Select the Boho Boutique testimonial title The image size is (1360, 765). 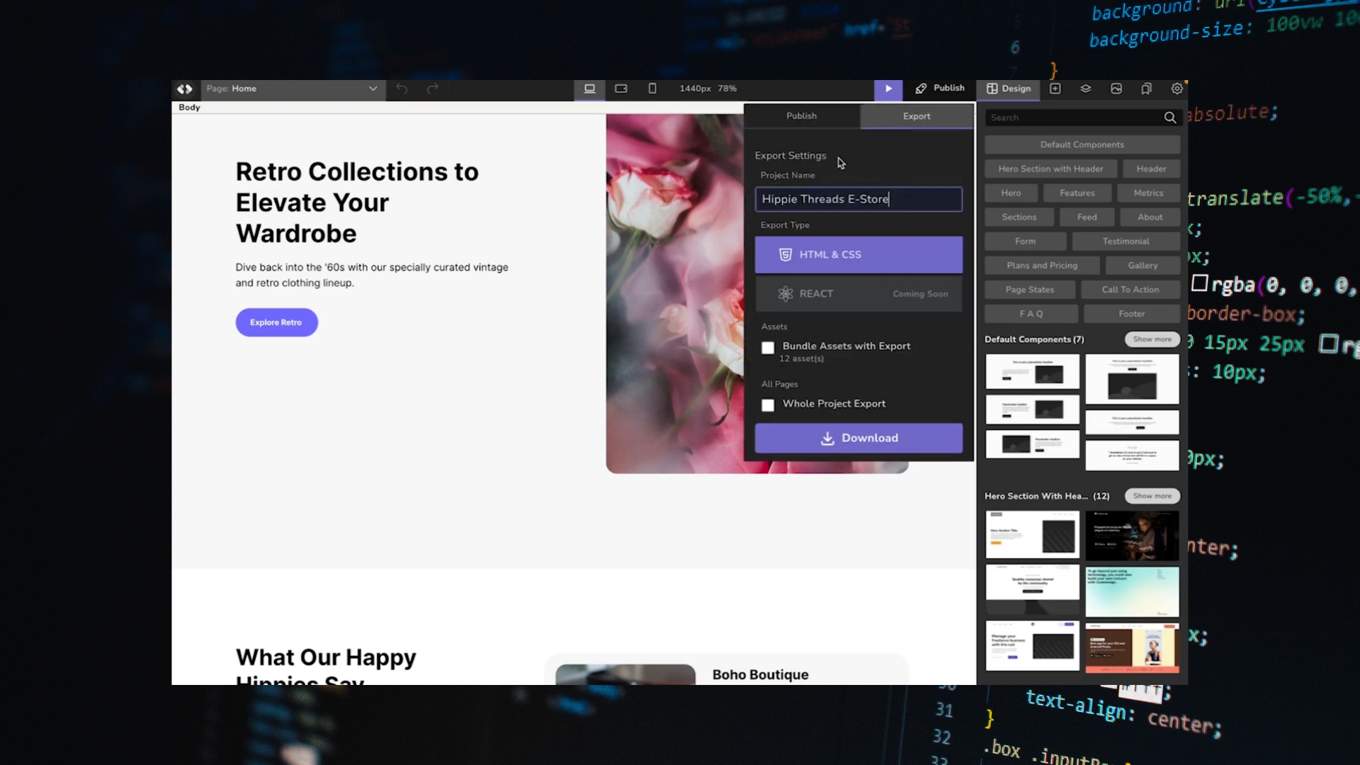pos(760,675)
